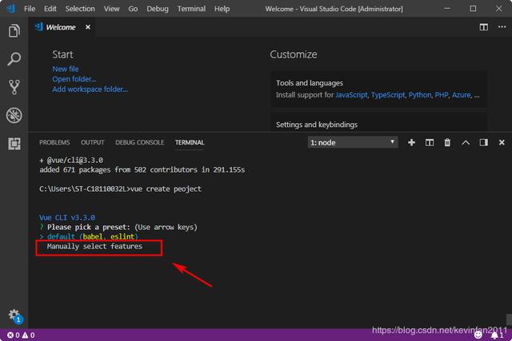Click the warnings count in status bar
512x341 pixels.
pos(29,335)
